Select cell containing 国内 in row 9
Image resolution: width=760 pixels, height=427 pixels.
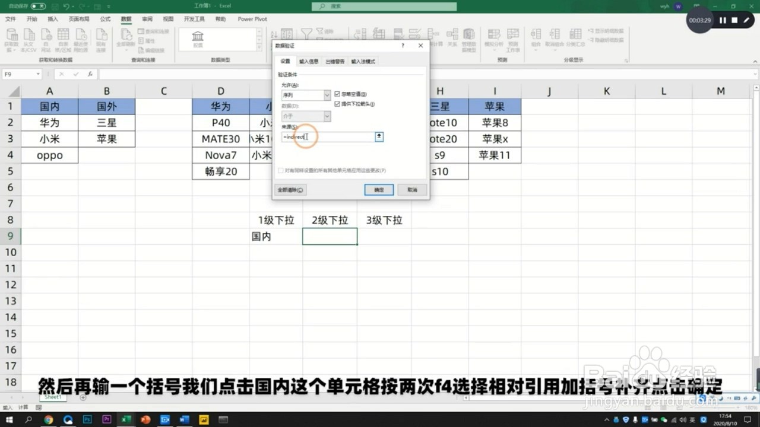pos(276,236)
